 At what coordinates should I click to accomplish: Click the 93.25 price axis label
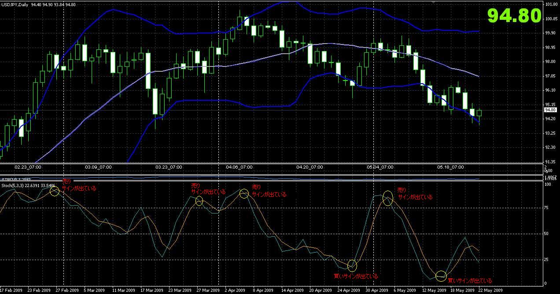click(550, 133)
